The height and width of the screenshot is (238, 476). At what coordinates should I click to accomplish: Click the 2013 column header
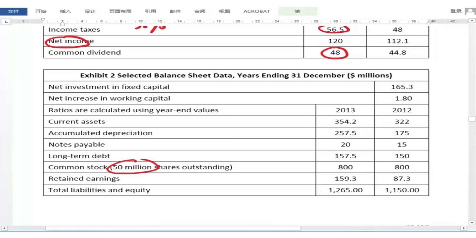pyautogui.click(x=345, y=110)
